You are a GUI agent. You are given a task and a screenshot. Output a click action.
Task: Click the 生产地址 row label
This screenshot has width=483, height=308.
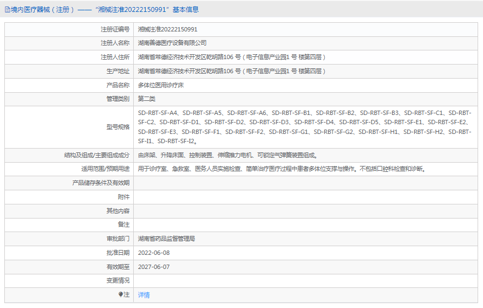[118, 71]
